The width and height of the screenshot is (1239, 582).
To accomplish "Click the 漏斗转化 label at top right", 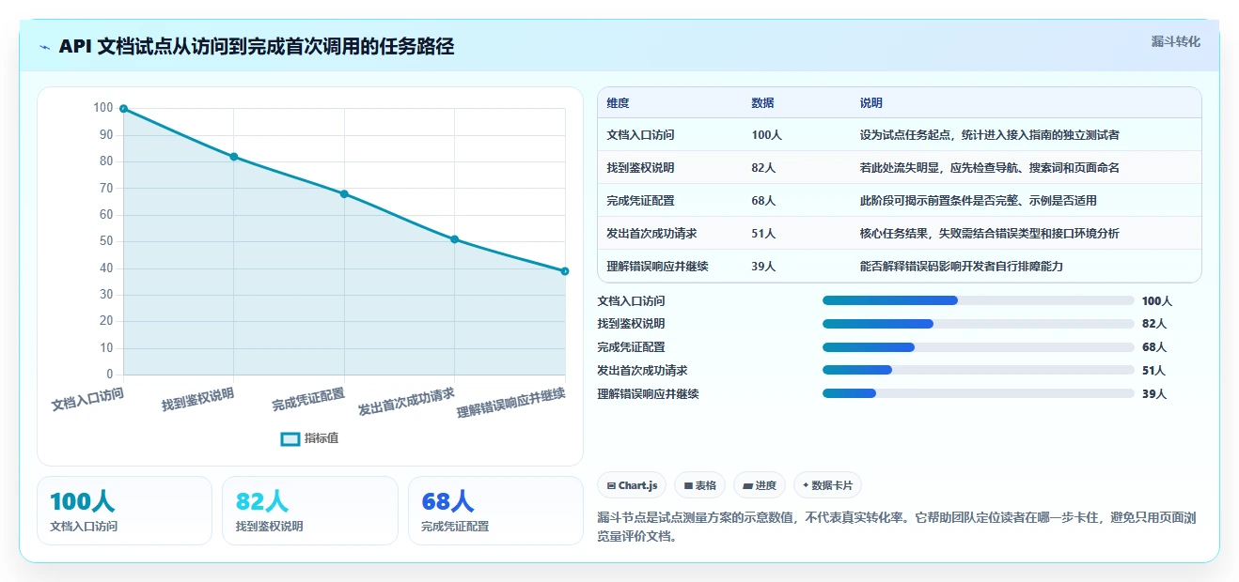I will (x=1175, y=42).
